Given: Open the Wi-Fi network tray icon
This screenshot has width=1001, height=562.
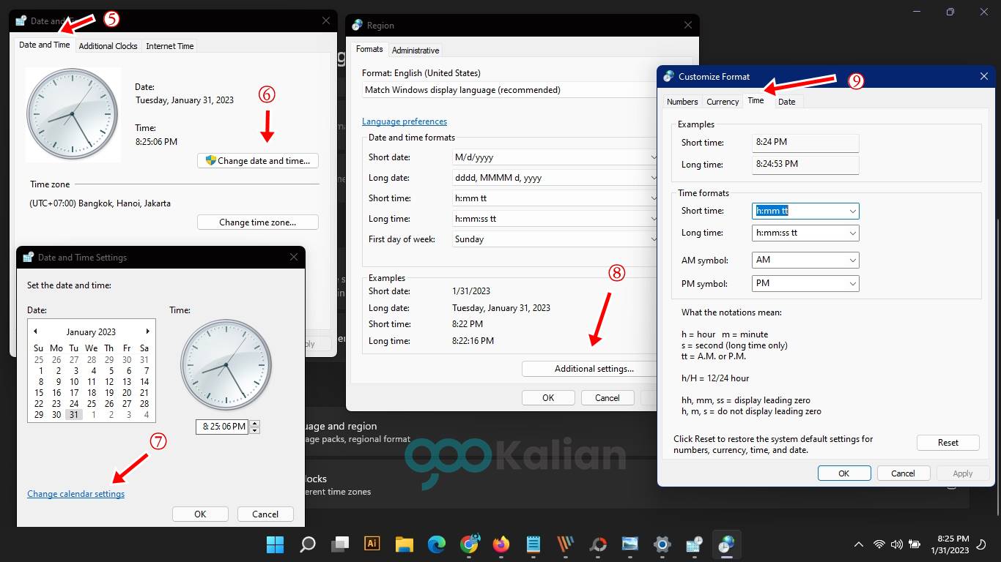Looking at the screenshot, I should click(x=879, y=544).
